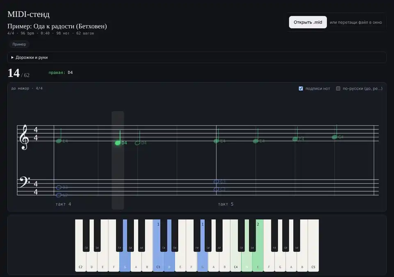Click the или перетащи файл в окно hint

(x=356, y=23)
